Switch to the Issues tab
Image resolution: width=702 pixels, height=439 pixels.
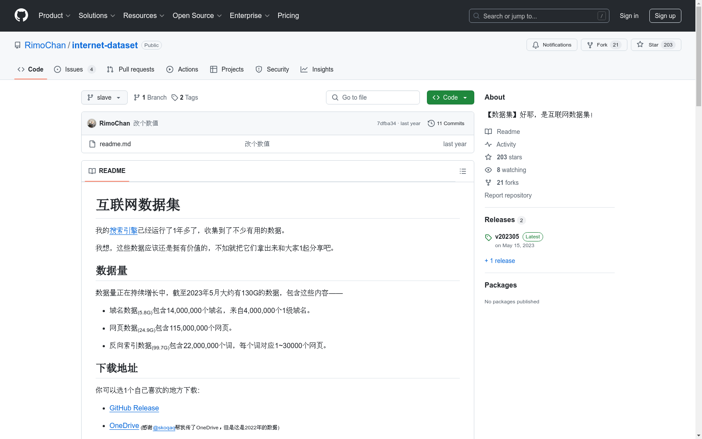(75, 69)
